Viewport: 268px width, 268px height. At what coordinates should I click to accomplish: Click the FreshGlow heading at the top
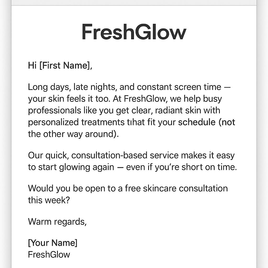[134, 32]
